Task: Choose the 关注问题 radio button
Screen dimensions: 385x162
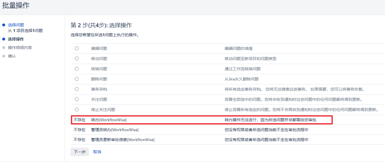Action: point(77,99)
